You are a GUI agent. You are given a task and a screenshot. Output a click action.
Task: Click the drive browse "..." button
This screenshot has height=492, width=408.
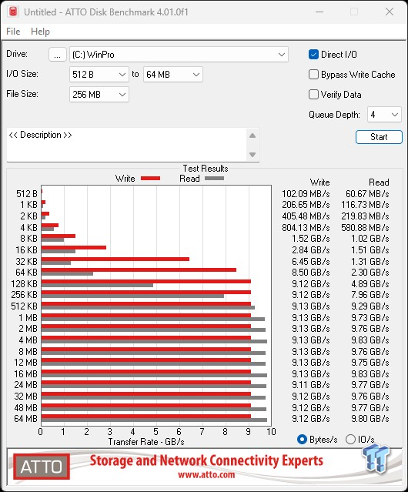pos(58,55)
